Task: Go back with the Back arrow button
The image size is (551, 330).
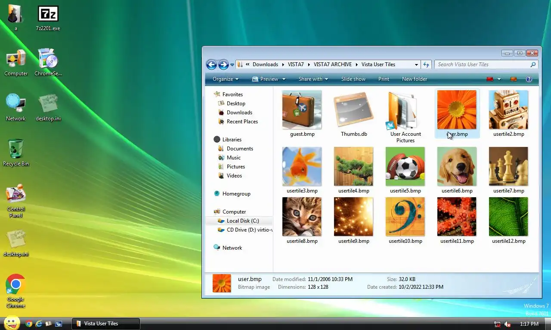Action: pos(211,64)
